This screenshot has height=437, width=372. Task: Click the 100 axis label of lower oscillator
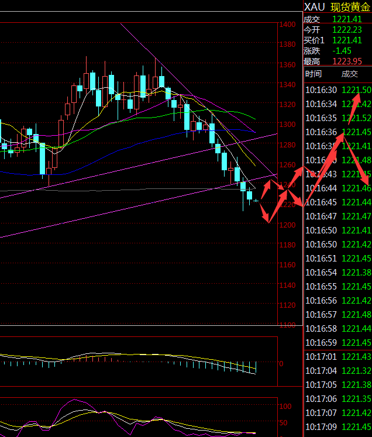[x=285, y=407]
